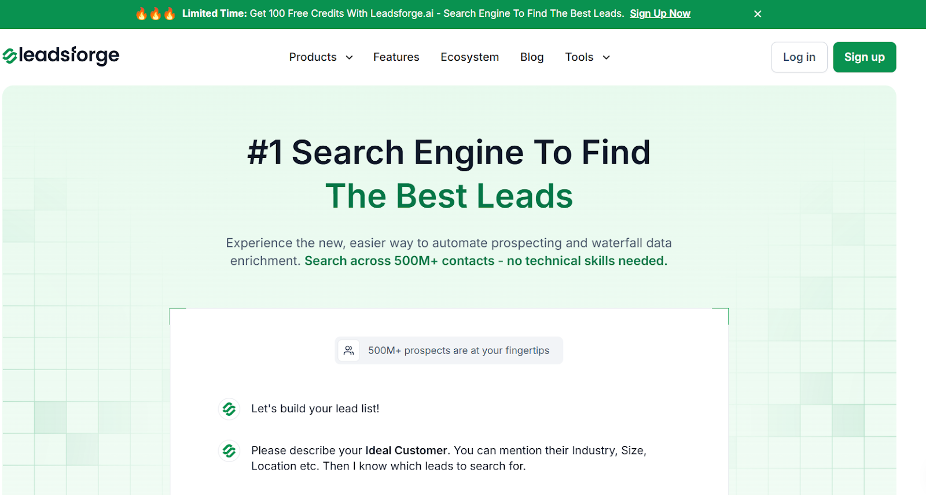The image size is (926, 495).
Task: Click the chevron arrow beside Products
Action: pyautogui.click(x=349, y=57)
